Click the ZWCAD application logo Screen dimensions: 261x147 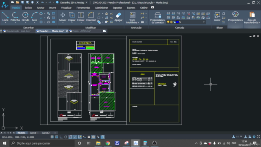click(4, 4)
